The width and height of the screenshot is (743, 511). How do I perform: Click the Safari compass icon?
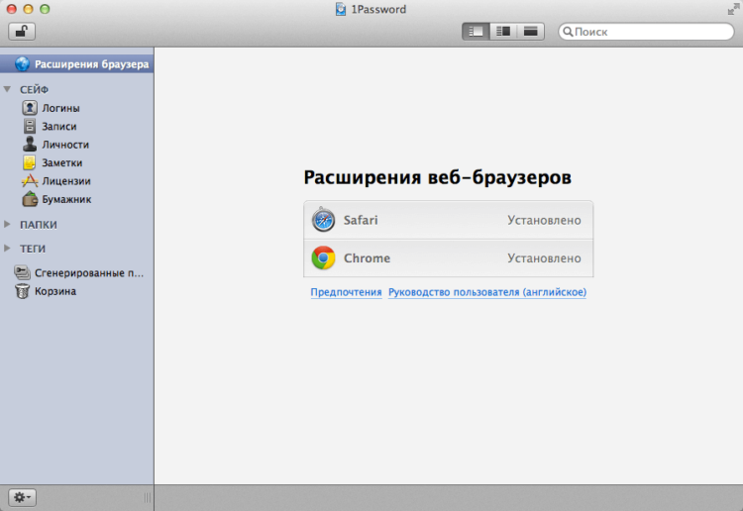coord(323,220)
